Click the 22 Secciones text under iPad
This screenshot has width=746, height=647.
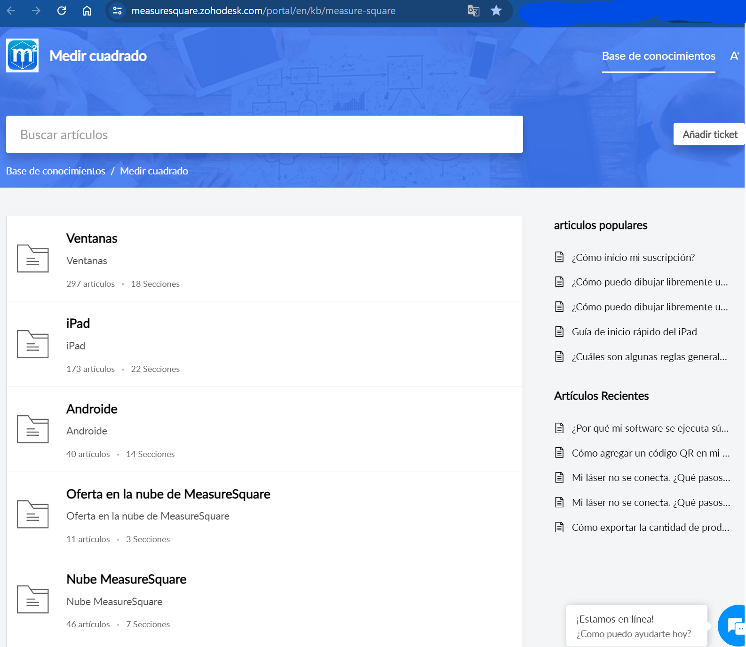[x=155, y=369]
